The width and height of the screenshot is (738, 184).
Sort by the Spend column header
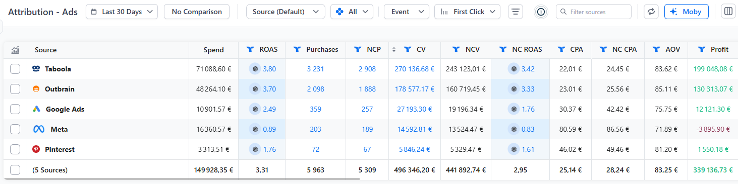coord(213,50)
